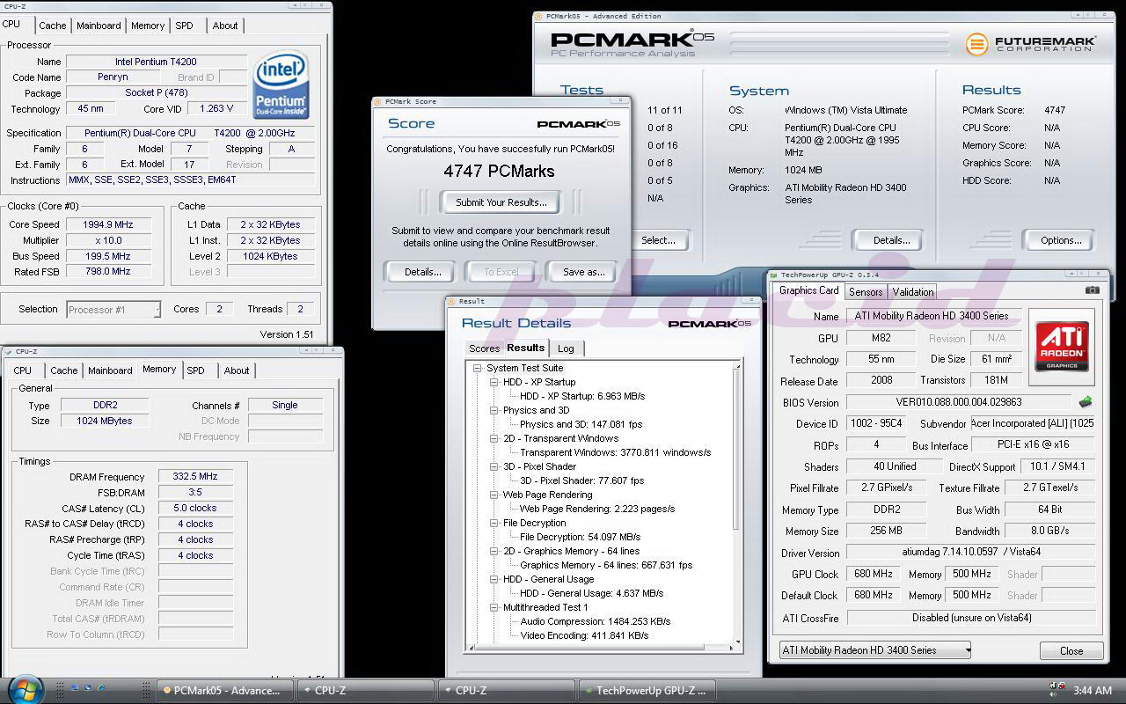The image size is (1126, 704).
Task: Open Mainboard tab in top CPU-Z window
Action: click(x=99, y=26)
